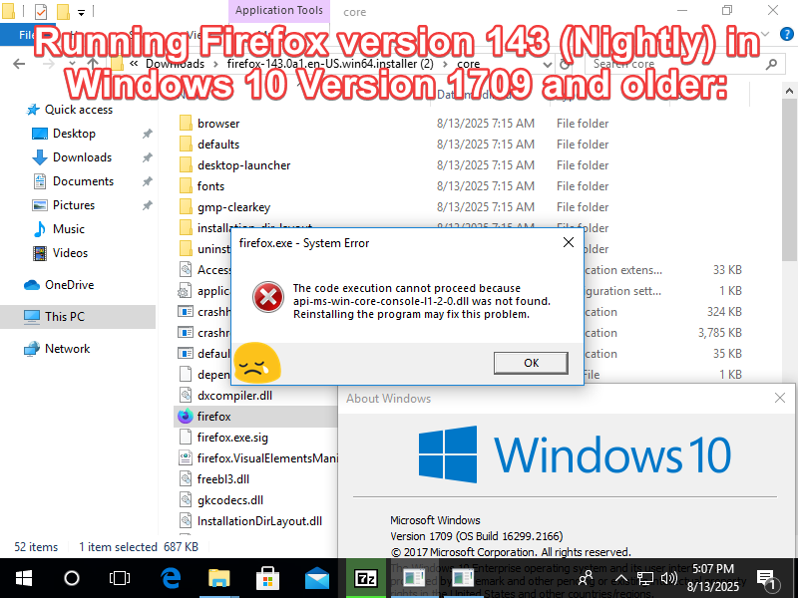Close the firefox.exe System Error dialog

point(569,242)
